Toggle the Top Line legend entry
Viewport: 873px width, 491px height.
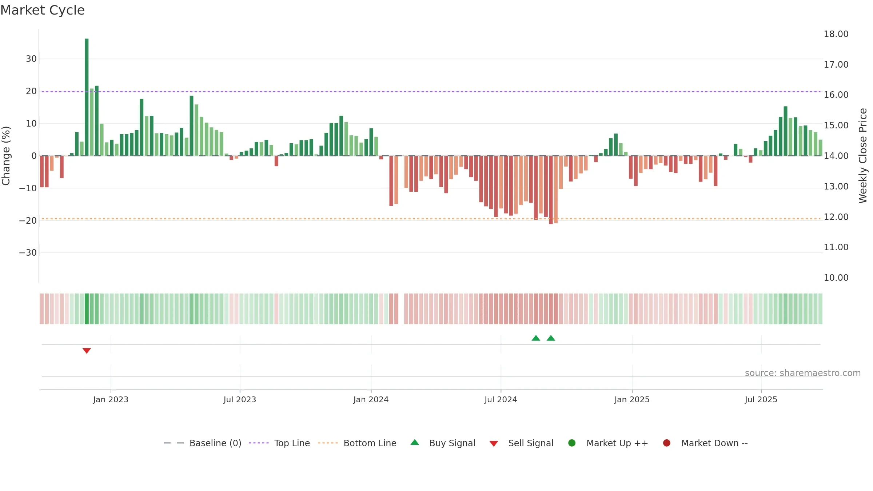tap(279, 443)
